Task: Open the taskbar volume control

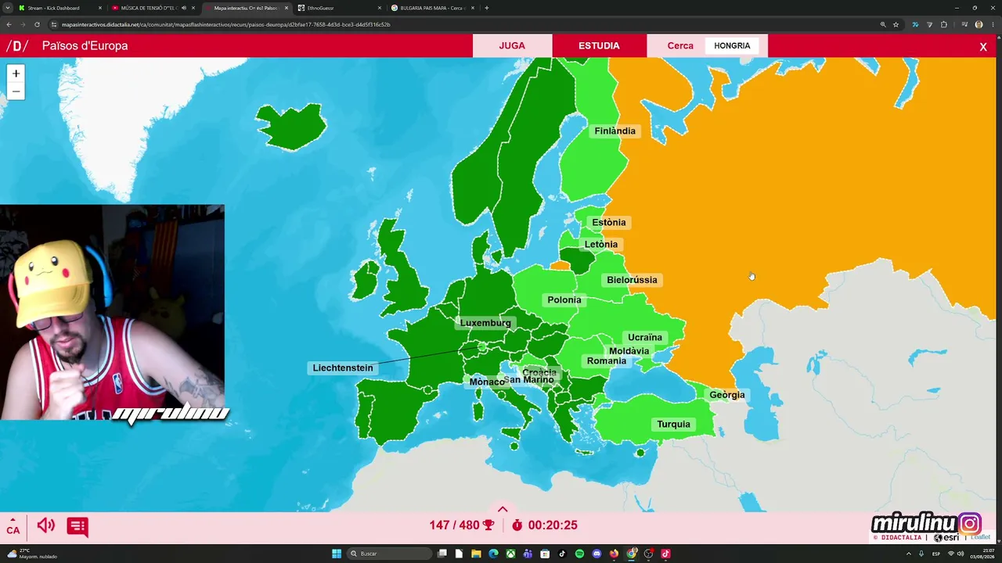Action: 961,554
